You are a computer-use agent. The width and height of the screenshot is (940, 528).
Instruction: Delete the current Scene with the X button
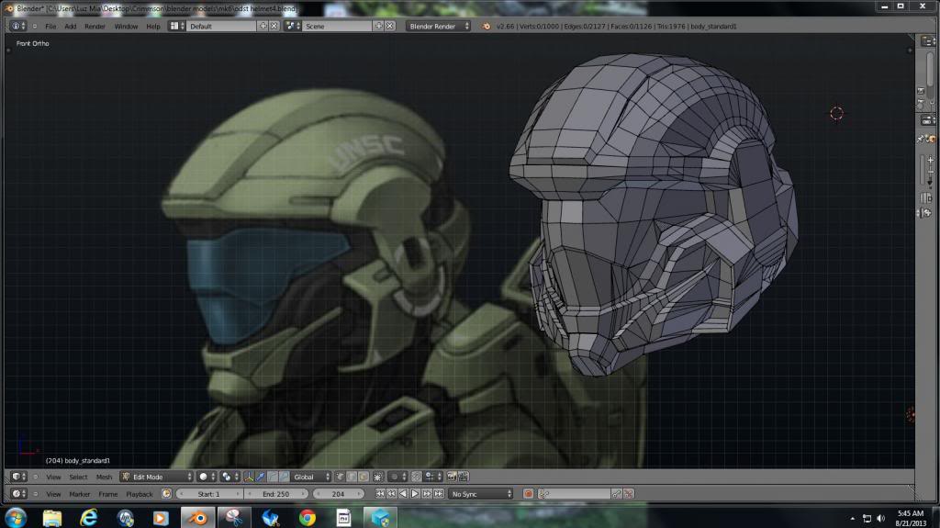[390, 26]
